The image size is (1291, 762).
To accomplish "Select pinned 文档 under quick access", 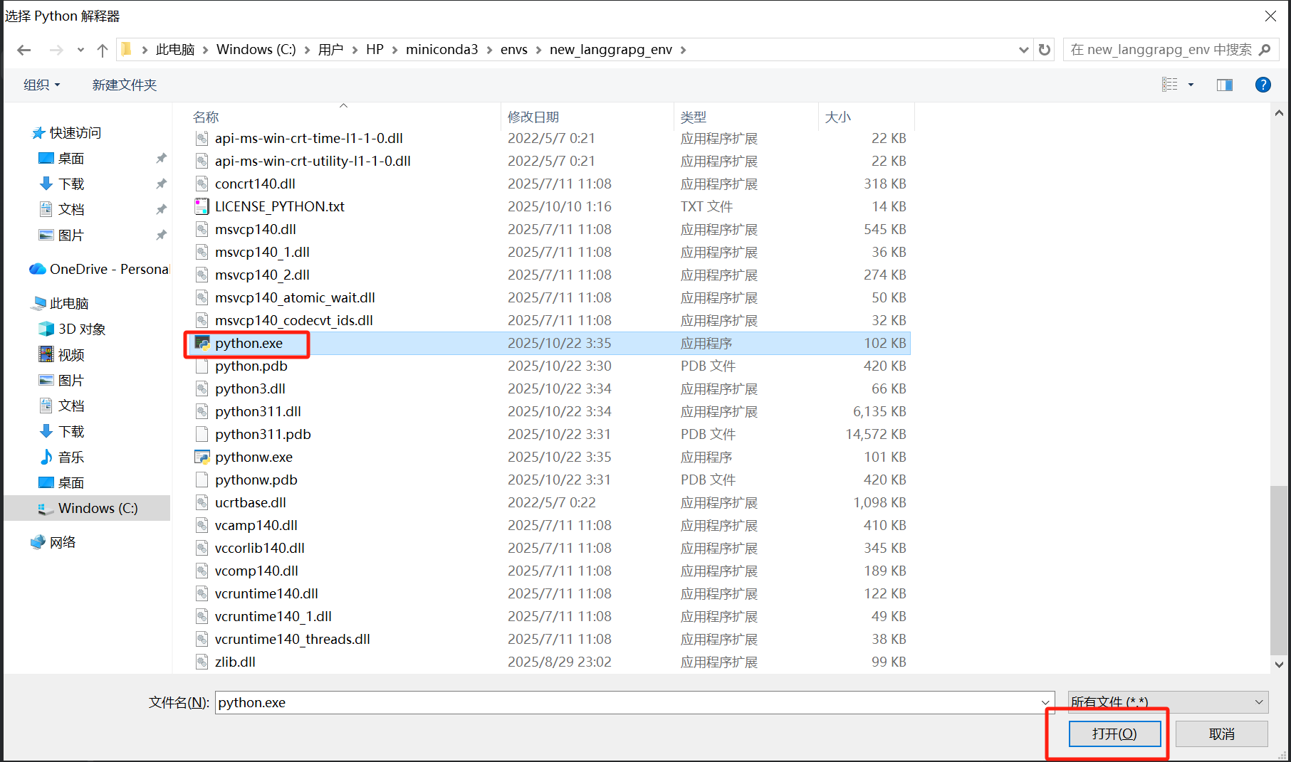I will tap(71, 209).
